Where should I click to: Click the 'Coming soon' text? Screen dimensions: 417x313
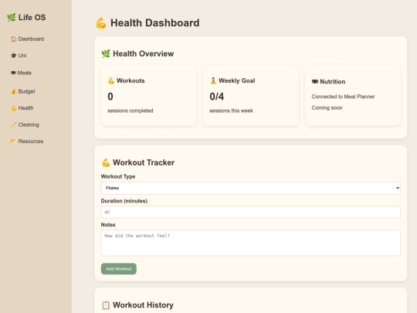click(327, 107)
